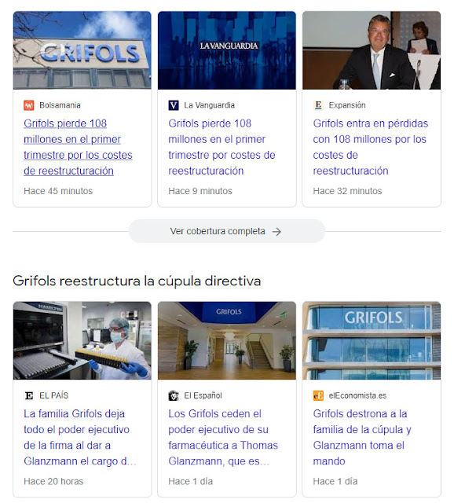Click Hace 1 día under elEconomista.es

pyautogui.click(x=335, y=482)
